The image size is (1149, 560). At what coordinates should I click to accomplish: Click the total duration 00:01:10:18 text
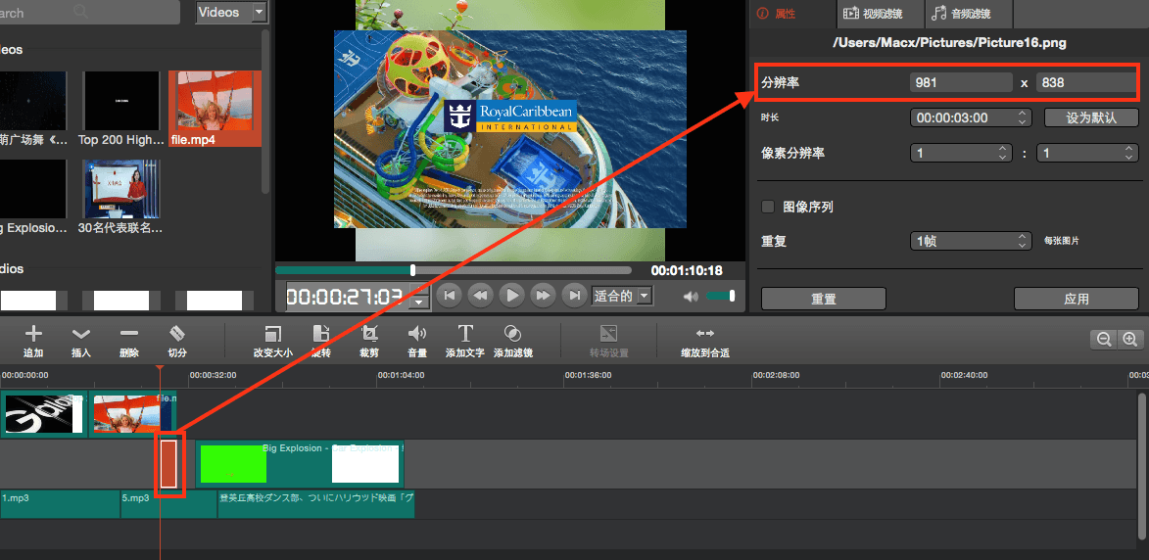tap(687, 270)
